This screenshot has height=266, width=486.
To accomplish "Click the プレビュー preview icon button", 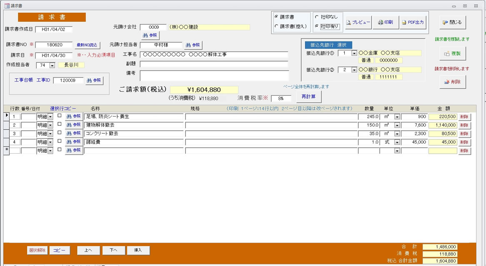I will 358,22.
